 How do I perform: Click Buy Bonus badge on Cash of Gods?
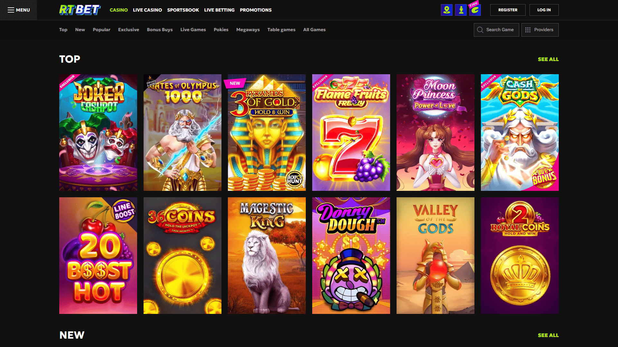pyautogui.click(x=544, y=176)
